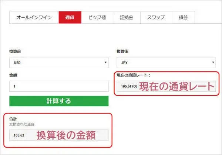Image resolution: width=222 pixels, height=155 pixels.
Task: Switch to the ピップ値 tab
Action: pos(97,17)
